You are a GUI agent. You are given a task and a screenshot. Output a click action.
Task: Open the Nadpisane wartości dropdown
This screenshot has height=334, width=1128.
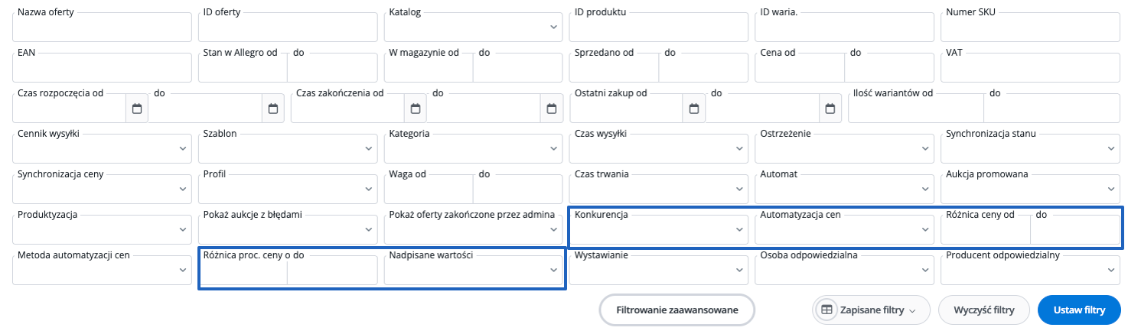[474, 270]
